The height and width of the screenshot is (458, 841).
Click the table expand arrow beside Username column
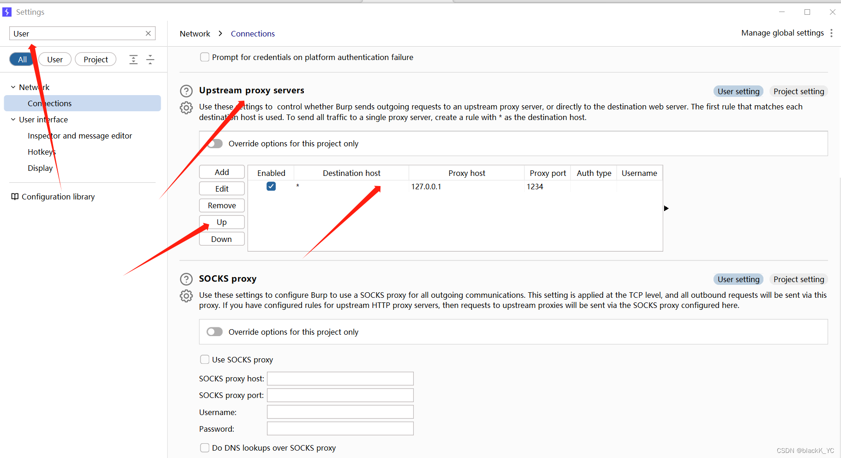pyautogui.click(x=666, y=208)
